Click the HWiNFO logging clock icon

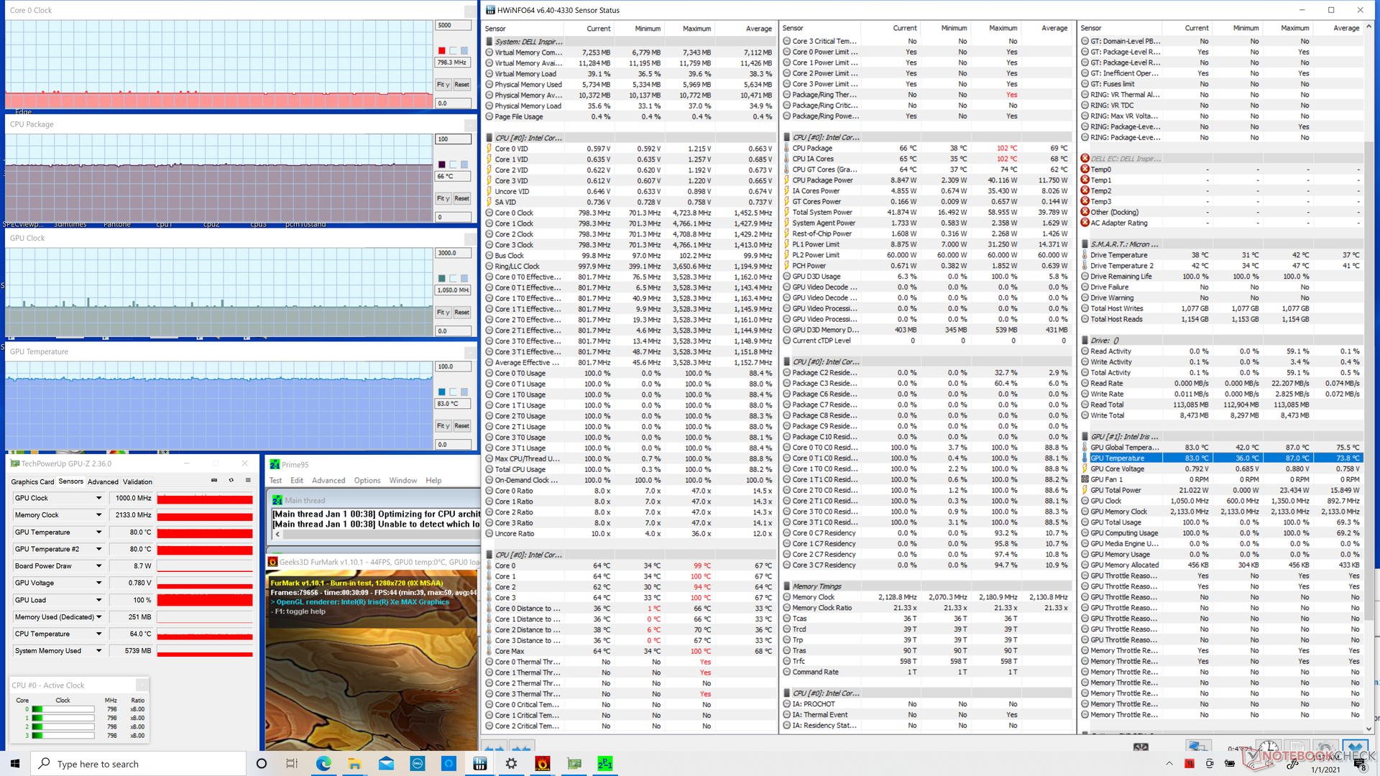(1268, 747)
